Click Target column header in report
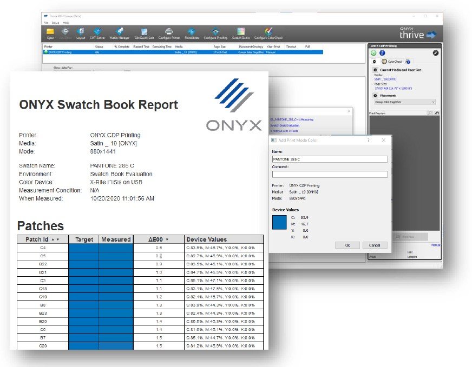 tap(84, 239)
